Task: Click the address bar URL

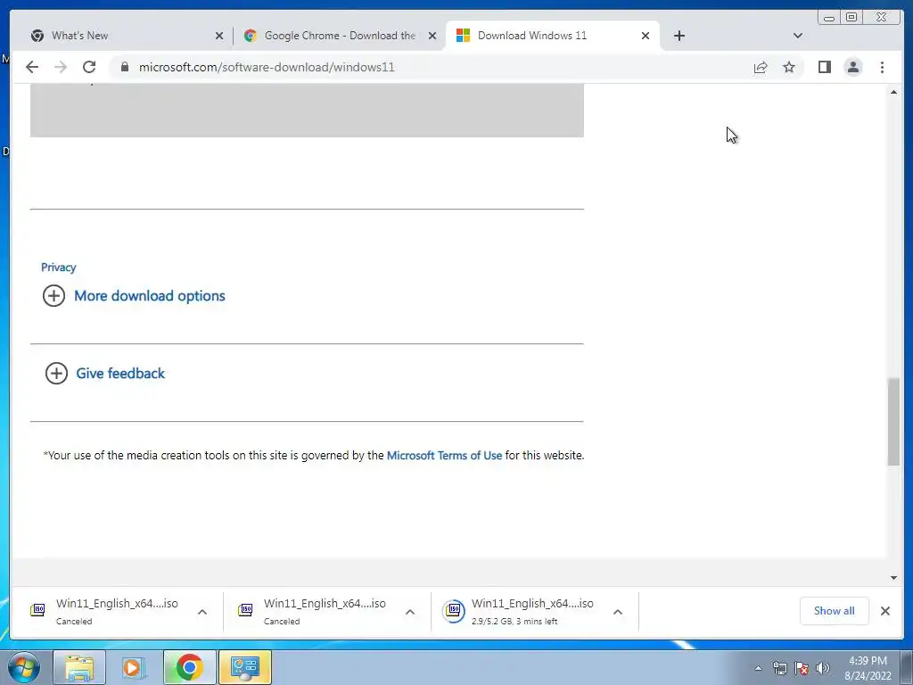Action: pos(267,67)
